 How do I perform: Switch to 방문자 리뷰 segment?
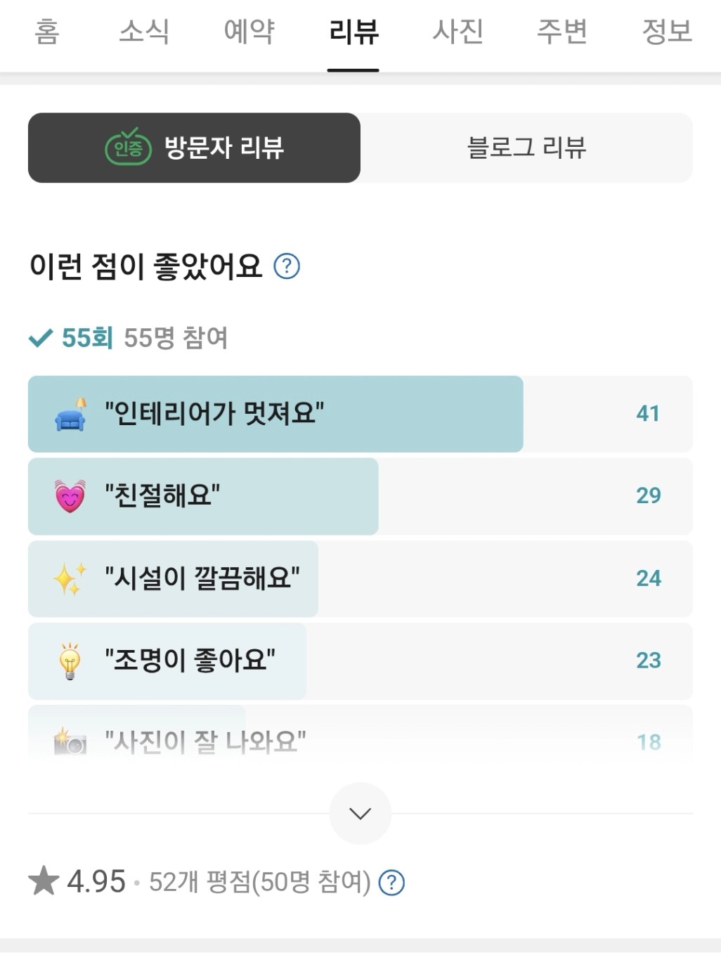(x=194, y=148)
